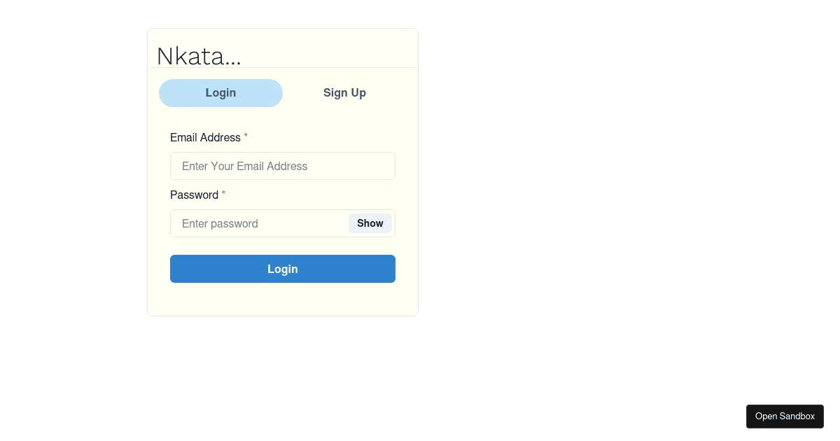Viewport: 840px width, 441px height.
Task: Click the login form card header area
Action: (x=282, y=48)
